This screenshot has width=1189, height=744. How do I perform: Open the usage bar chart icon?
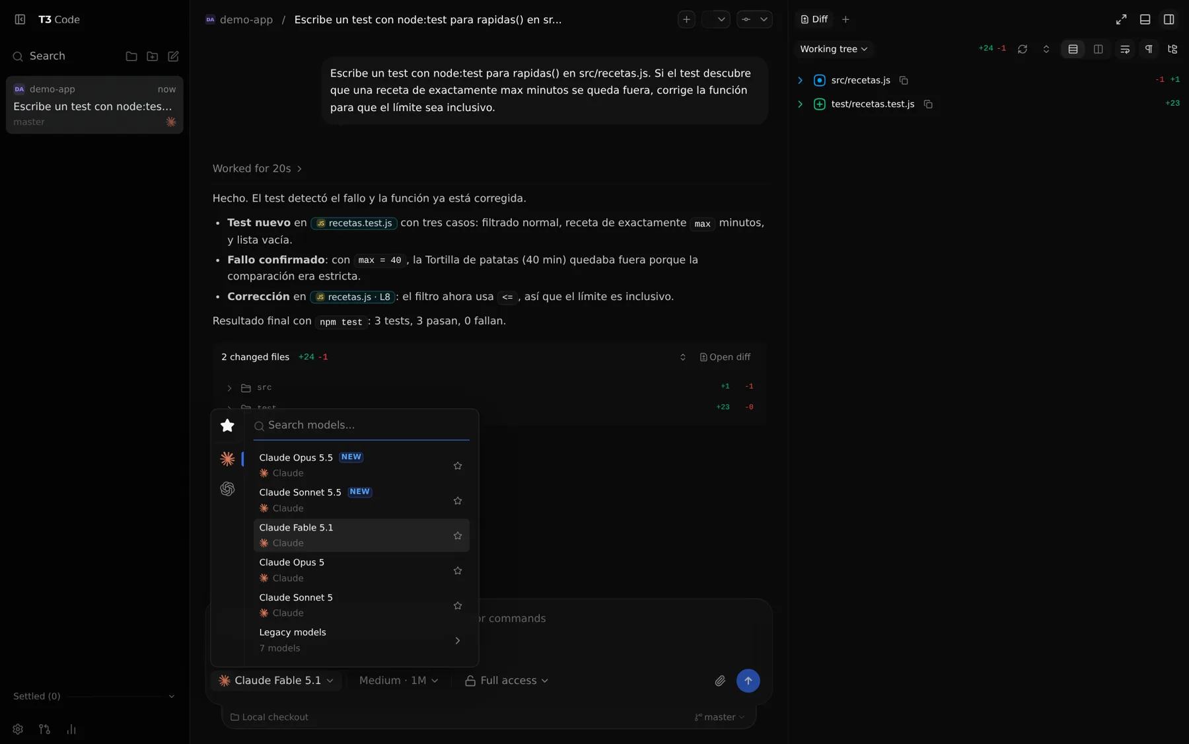(x=71, y=729)
